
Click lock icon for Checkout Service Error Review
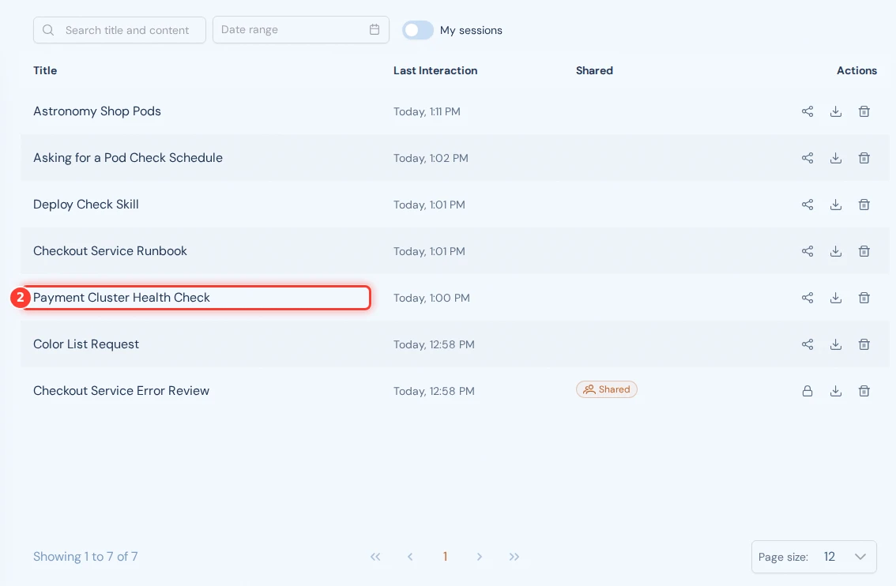(x=807, y=391)
